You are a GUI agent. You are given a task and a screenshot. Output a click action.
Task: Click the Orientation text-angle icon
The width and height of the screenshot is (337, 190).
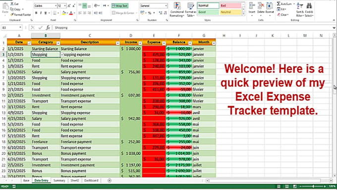pyautogui.click(x=96, y=6)
